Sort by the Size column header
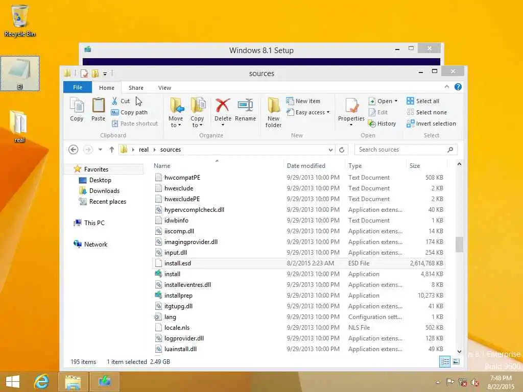523x392 pixels. tap(426, 166)
